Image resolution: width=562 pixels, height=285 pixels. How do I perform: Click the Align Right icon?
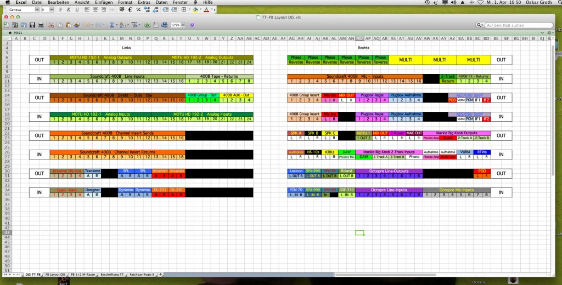point(104,10)
